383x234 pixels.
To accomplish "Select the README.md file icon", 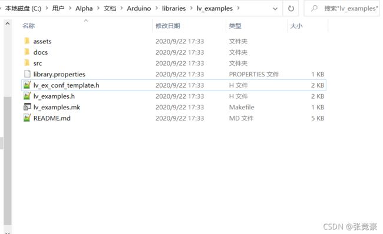I will click(27, 118).
